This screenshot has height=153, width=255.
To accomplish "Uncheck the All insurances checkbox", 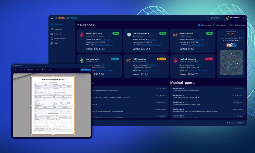I will [199, 25].
